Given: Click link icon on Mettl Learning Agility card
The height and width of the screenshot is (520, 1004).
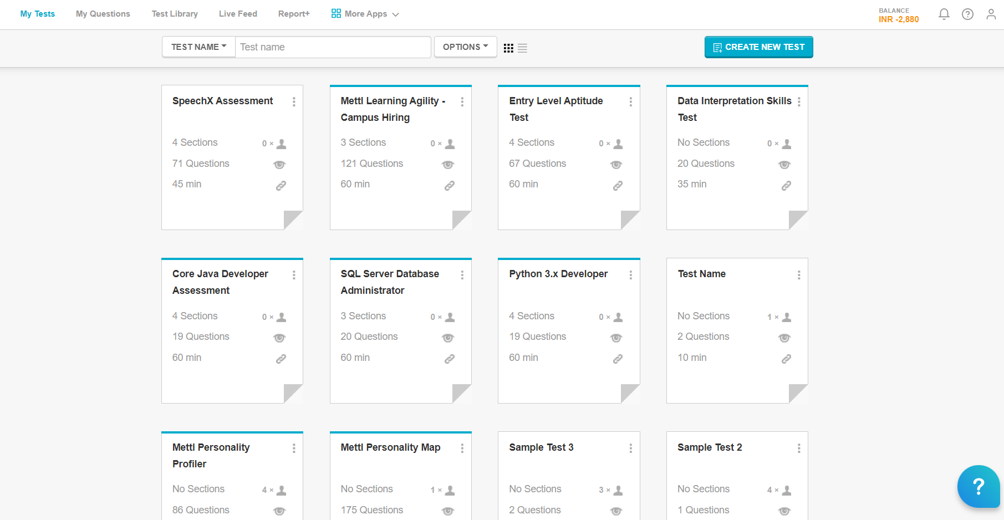Looking at the screenshot, I should 450,185.
